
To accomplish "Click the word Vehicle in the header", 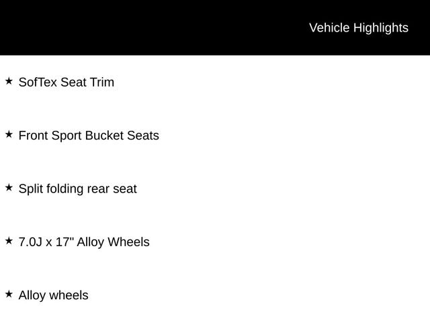I will point(329,28).
